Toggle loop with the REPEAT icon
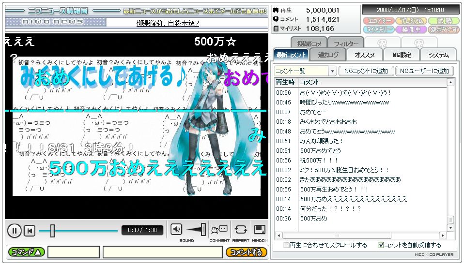 pyautogui.click(x=241, y=229)
